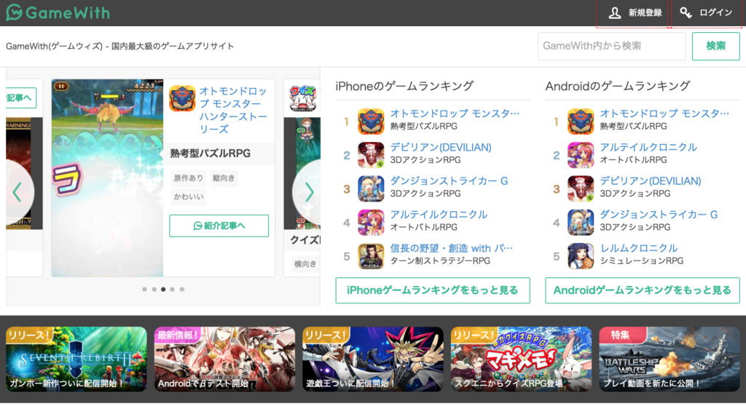Screen dimensions: 746x406
Task: Click iPhoneゲームランキングをもっと見る button
Action: [433, 290]
